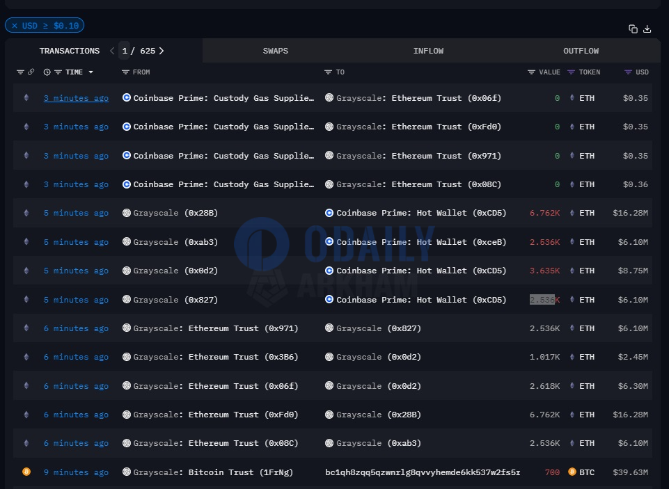Open the USD column filter icon
The height and width of the screenshot is (489, 669).
(x=628, y=72)
